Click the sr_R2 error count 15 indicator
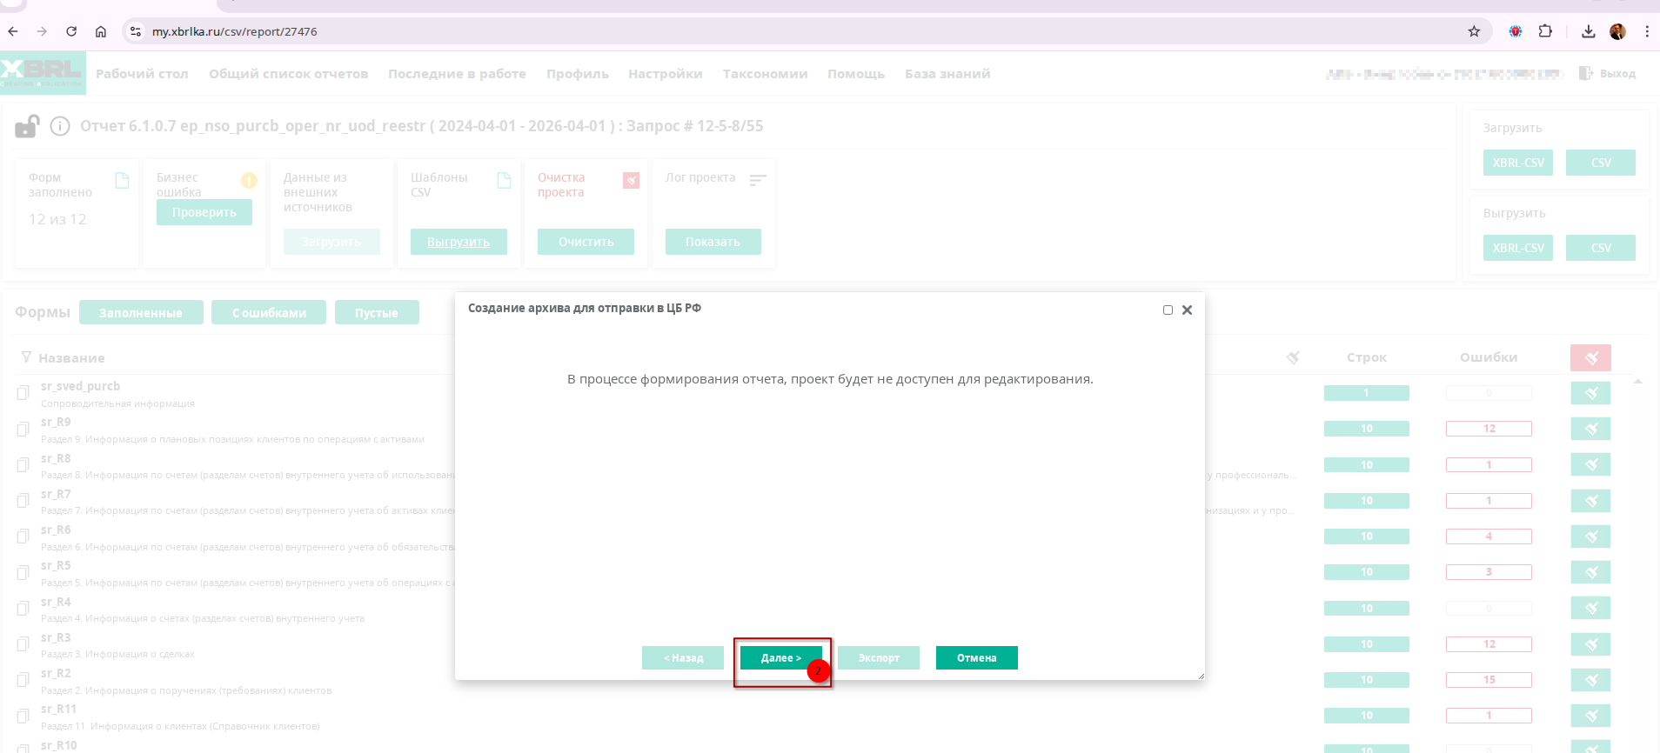 [x=1489, y=680]
